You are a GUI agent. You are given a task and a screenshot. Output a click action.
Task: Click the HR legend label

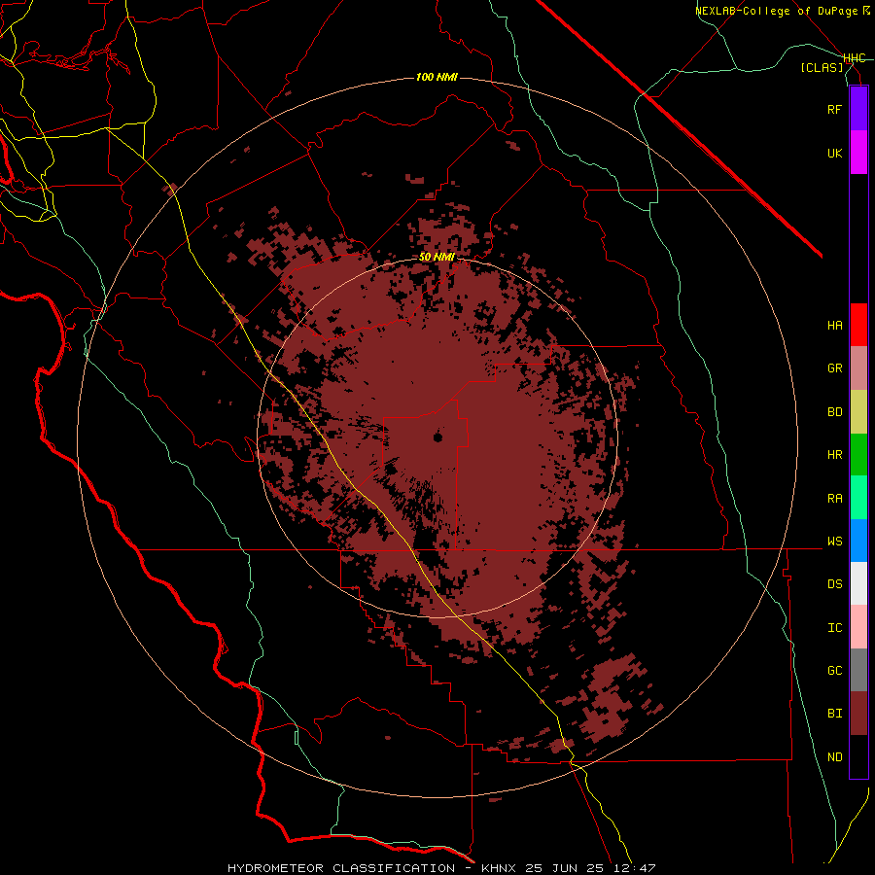[834, 455]
